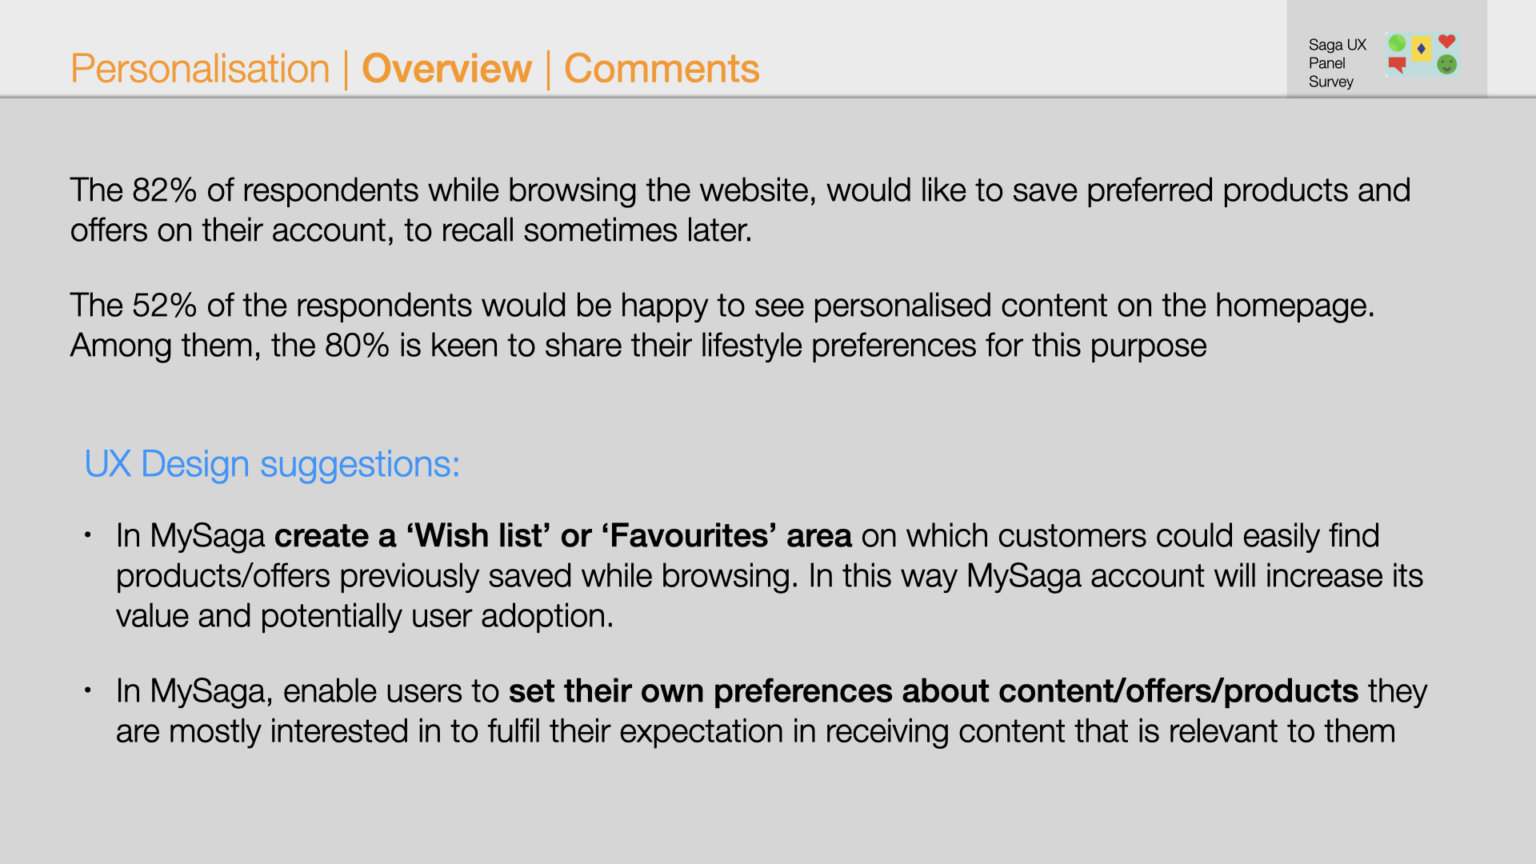Click the line 'offers on their account'
1536x864 pixels.
point(410,230)
